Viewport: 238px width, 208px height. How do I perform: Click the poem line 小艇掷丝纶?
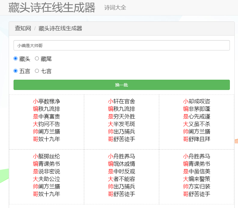(x=46, y=156)
